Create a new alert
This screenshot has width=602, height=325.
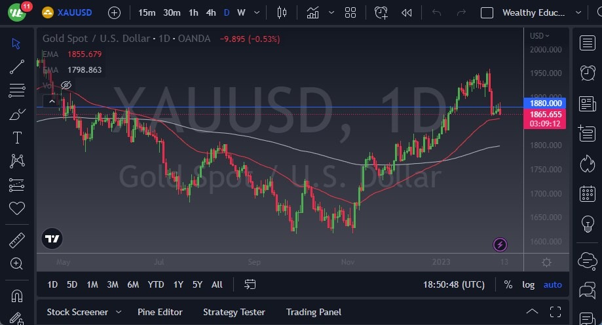(x=381, y=12)
